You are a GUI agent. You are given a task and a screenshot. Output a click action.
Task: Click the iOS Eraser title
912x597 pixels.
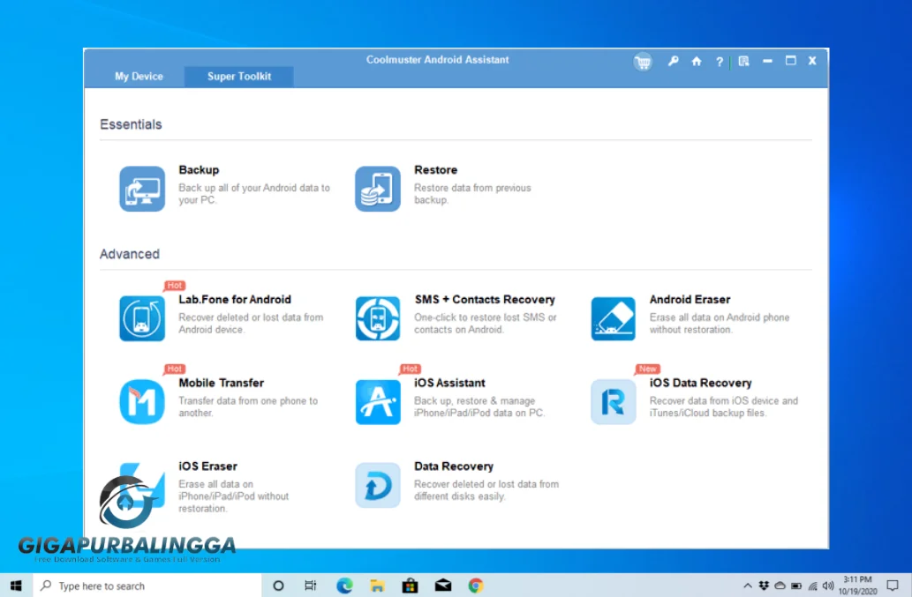(207, 466)
